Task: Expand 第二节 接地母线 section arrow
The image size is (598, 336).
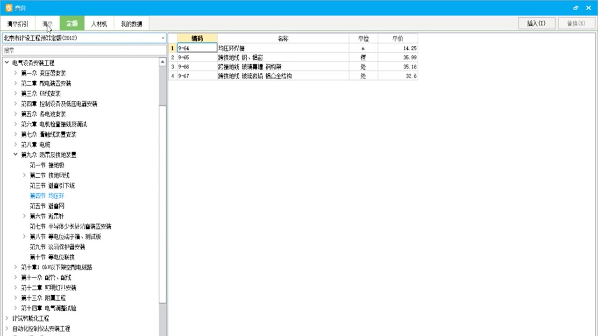Action: pyautogui.click(x=24, y=175)
